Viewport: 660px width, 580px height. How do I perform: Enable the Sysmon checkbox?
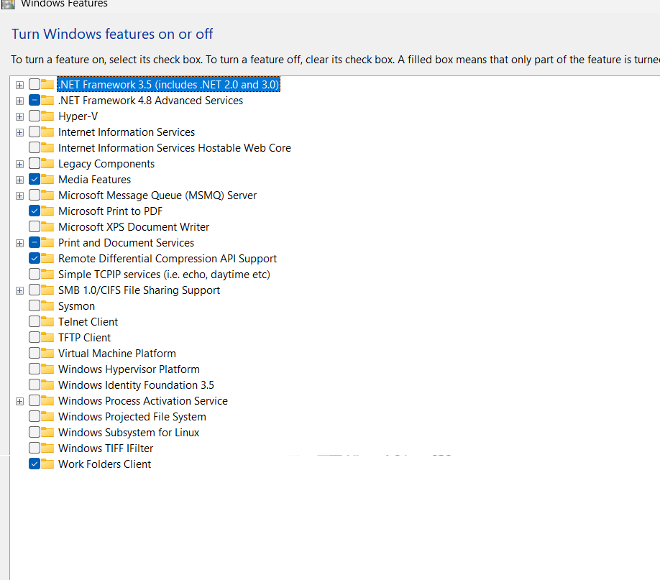[x=35, y=305]
